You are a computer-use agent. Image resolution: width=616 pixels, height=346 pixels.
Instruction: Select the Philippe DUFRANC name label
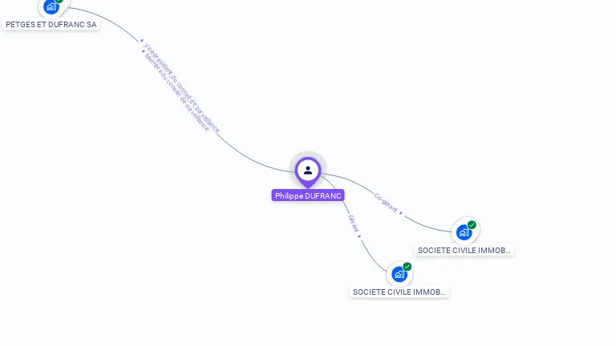click(x=308, y=195)
